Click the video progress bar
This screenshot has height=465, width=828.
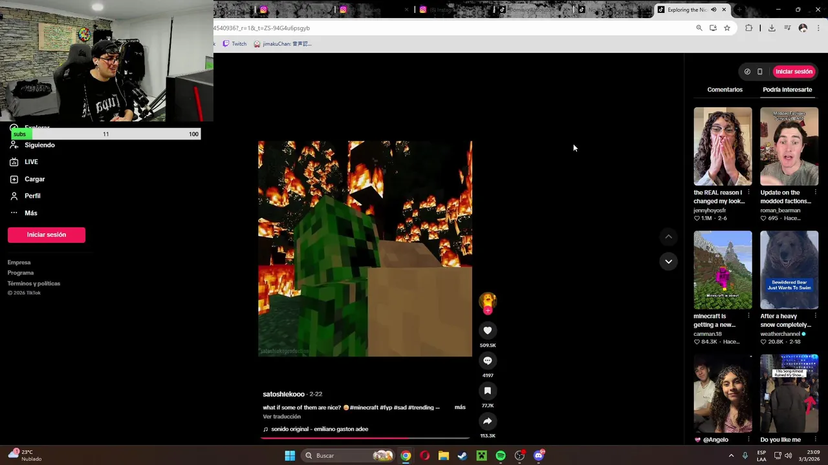click(365, 438)
